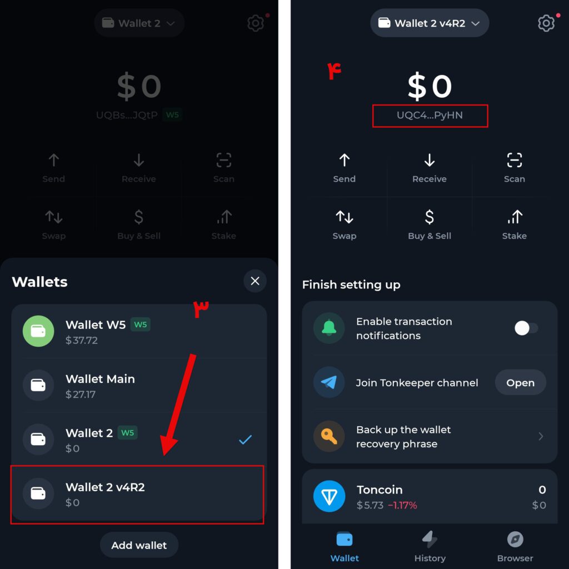Expand the Wallet 2 v4R2 selector dropdown
This screenshot has width=569, height=569.
(430, 23)
